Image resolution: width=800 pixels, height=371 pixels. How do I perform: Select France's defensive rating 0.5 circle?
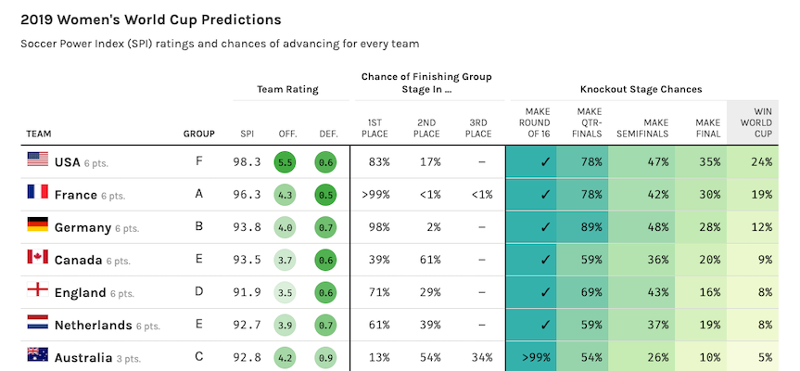click(325, 195)
